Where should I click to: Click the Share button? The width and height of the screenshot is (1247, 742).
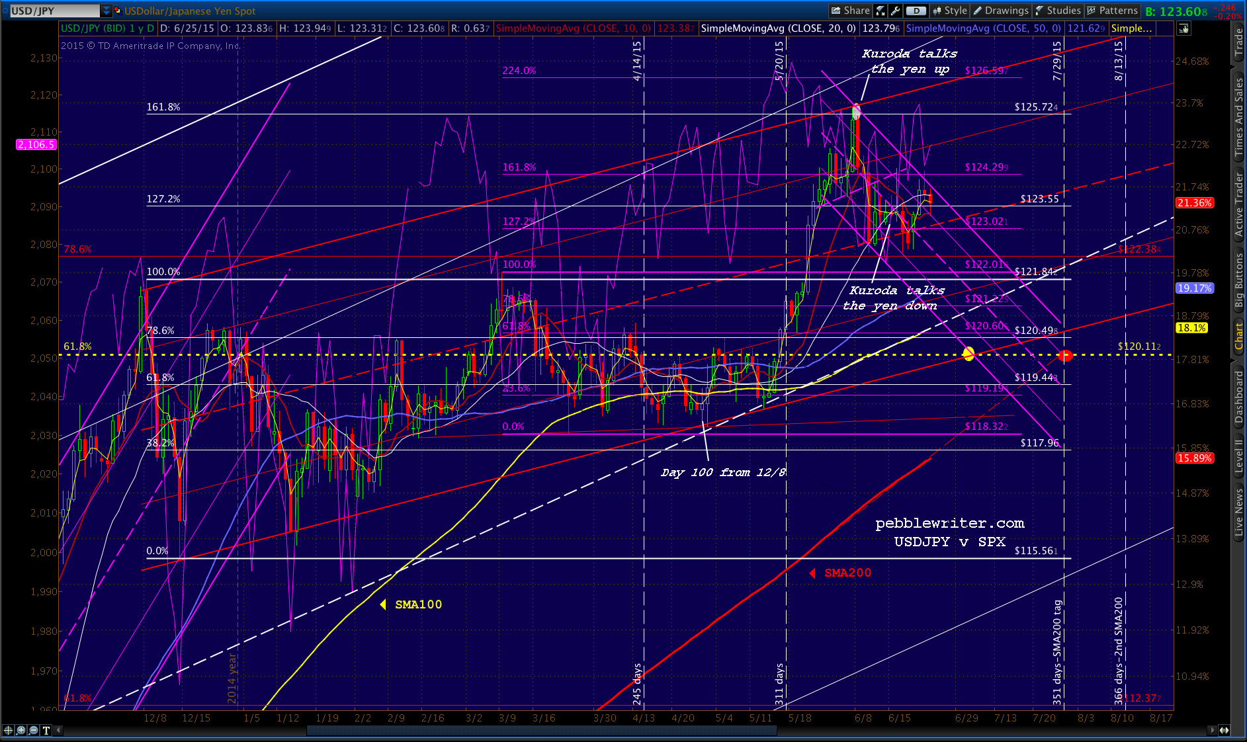tap(851, 11)
